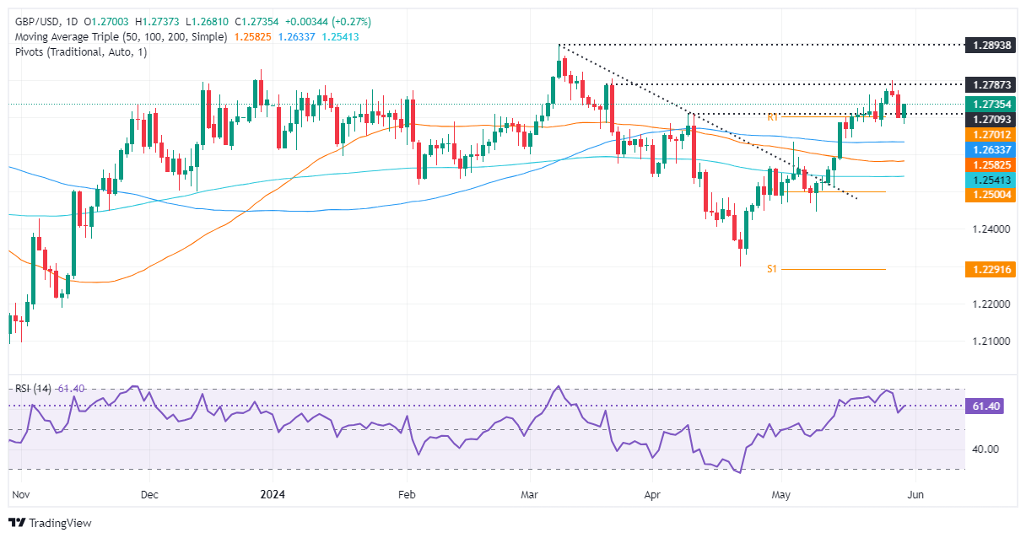Click the R1 pivot marker on chart
Viewport: 1026px width, 538px height.
pyautogui.click(x=771, y=117)
